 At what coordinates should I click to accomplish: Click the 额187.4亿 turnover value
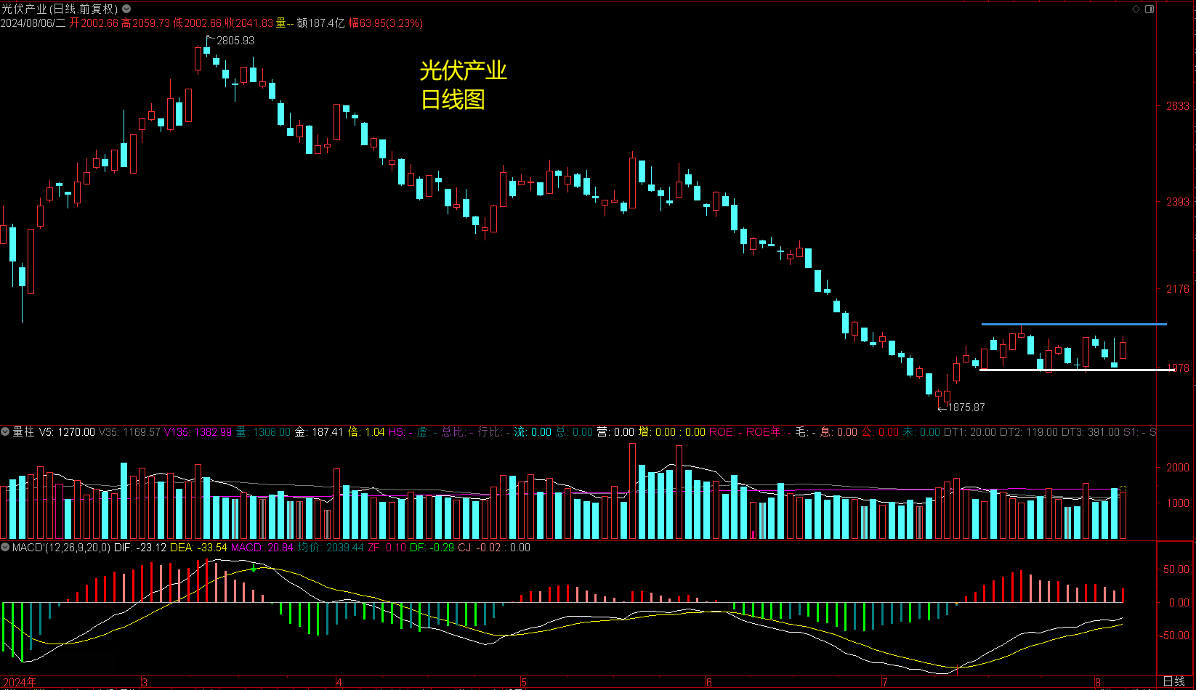320,23
